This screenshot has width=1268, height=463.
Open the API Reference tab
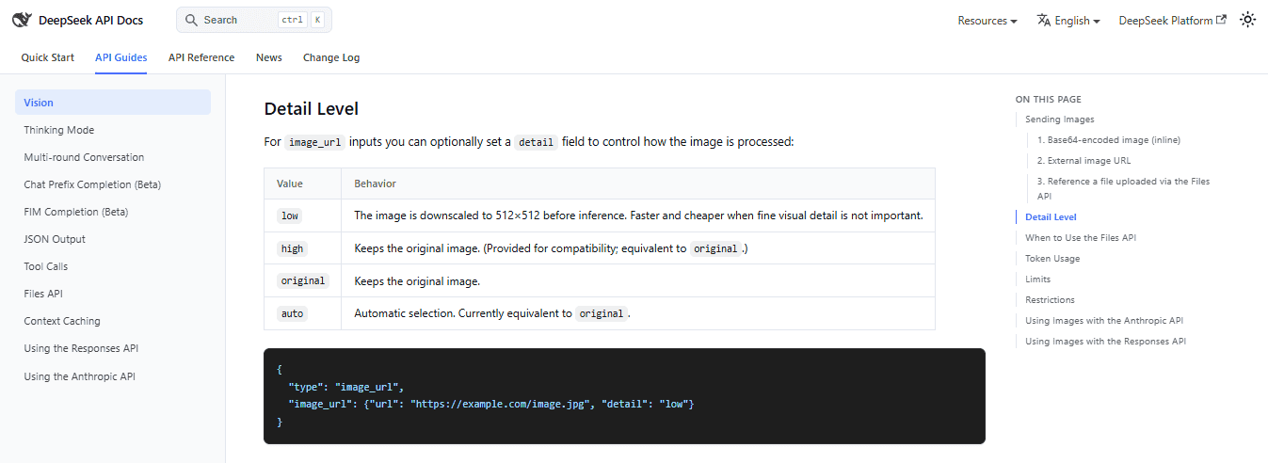coord(201,57)
